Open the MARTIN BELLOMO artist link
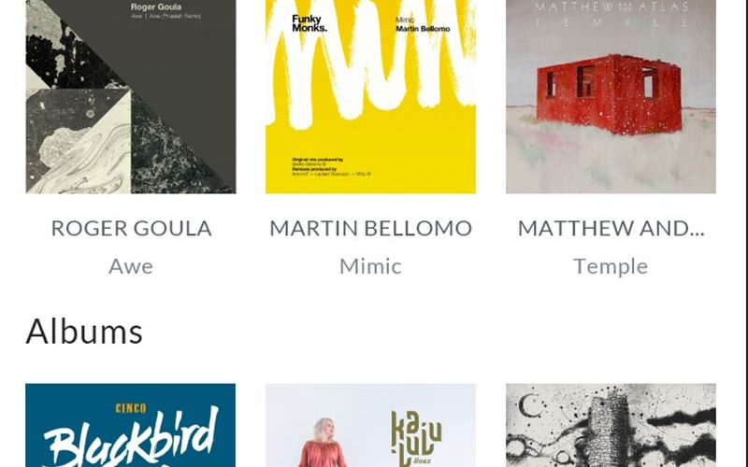748x467 pixels. [x=370, y=228]
